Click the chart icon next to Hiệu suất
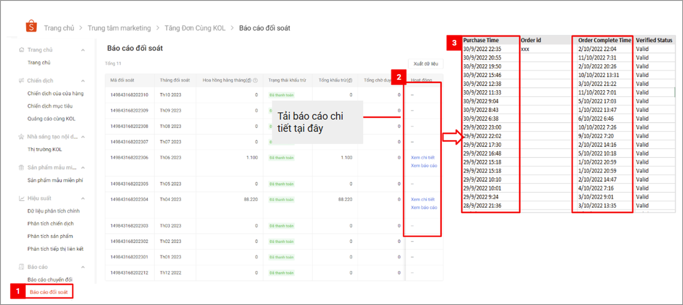 22,198
